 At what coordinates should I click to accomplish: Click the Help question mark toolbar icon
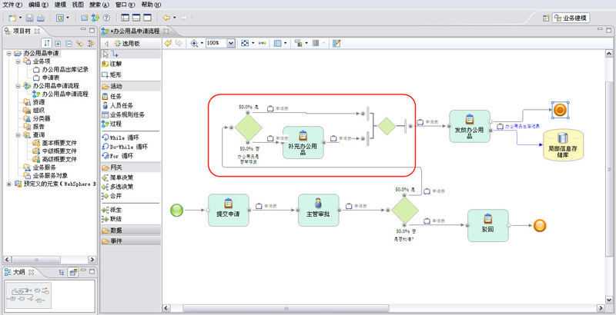(x=105, y=17)
